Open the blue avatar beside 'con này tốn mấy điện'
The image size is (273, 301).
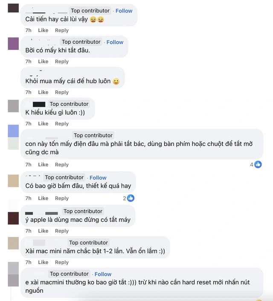[x=13, y=131]
